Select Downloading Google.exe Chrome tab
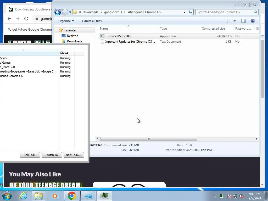This screenshot has height=201, width=268. 29,9
